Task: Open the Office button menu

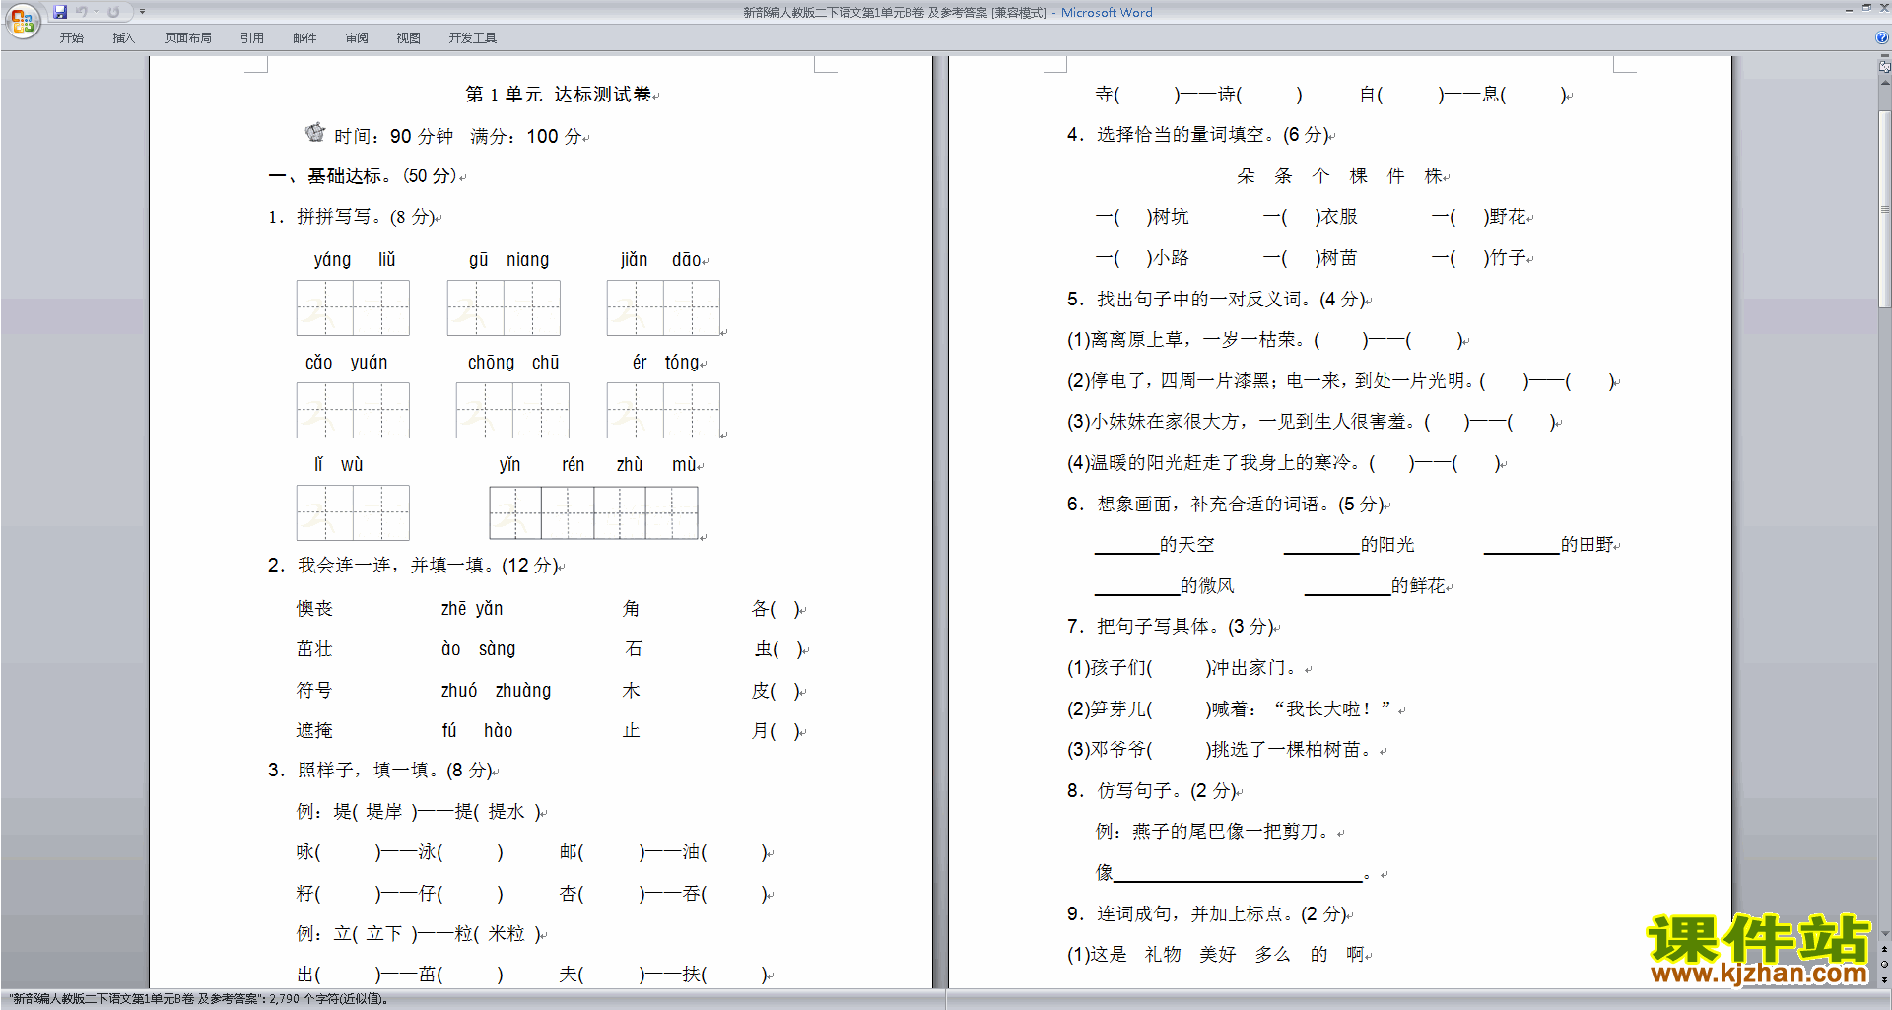Action: click(x=22, y=20)
